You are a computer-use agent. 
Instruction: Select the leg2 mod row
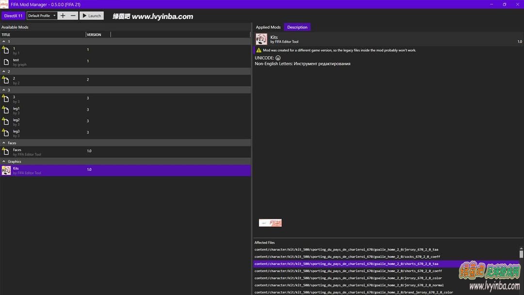(x=125, y=122)
